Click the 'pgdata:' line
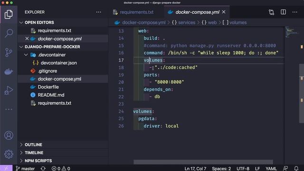The image size is (304, 171). pos(148,119)
